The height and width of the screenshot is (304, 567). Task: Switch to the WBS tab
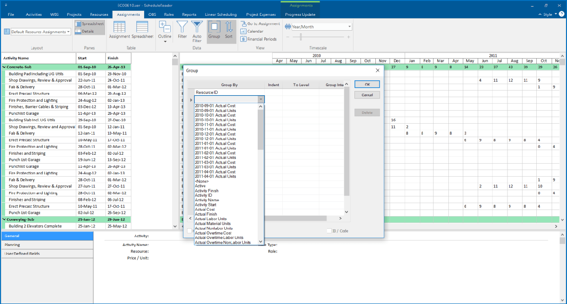54,14
